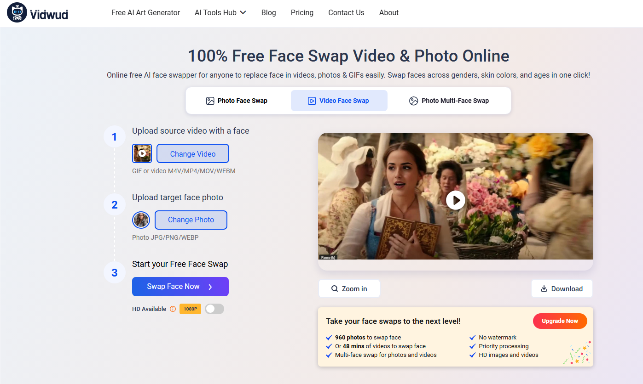Visit the About page
Image resolution: width=643 pixels, height=384 pixels.
[389, 13]
